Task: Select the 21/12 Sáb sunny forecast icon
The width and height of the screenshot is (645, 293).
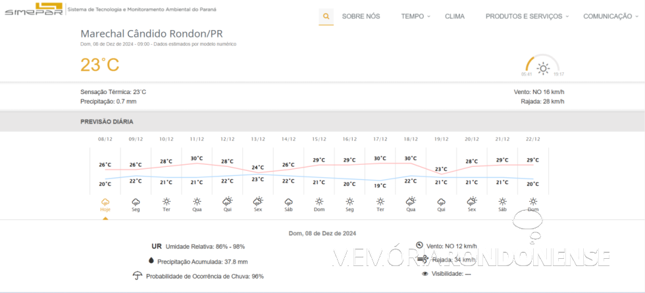Action: click(x=502, y=202)
